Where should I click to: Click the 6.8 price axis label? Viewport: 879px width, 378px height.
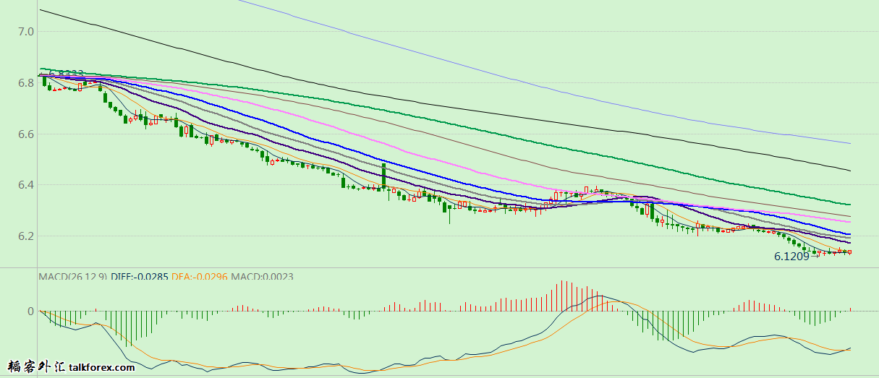click(x=27, y=83)
